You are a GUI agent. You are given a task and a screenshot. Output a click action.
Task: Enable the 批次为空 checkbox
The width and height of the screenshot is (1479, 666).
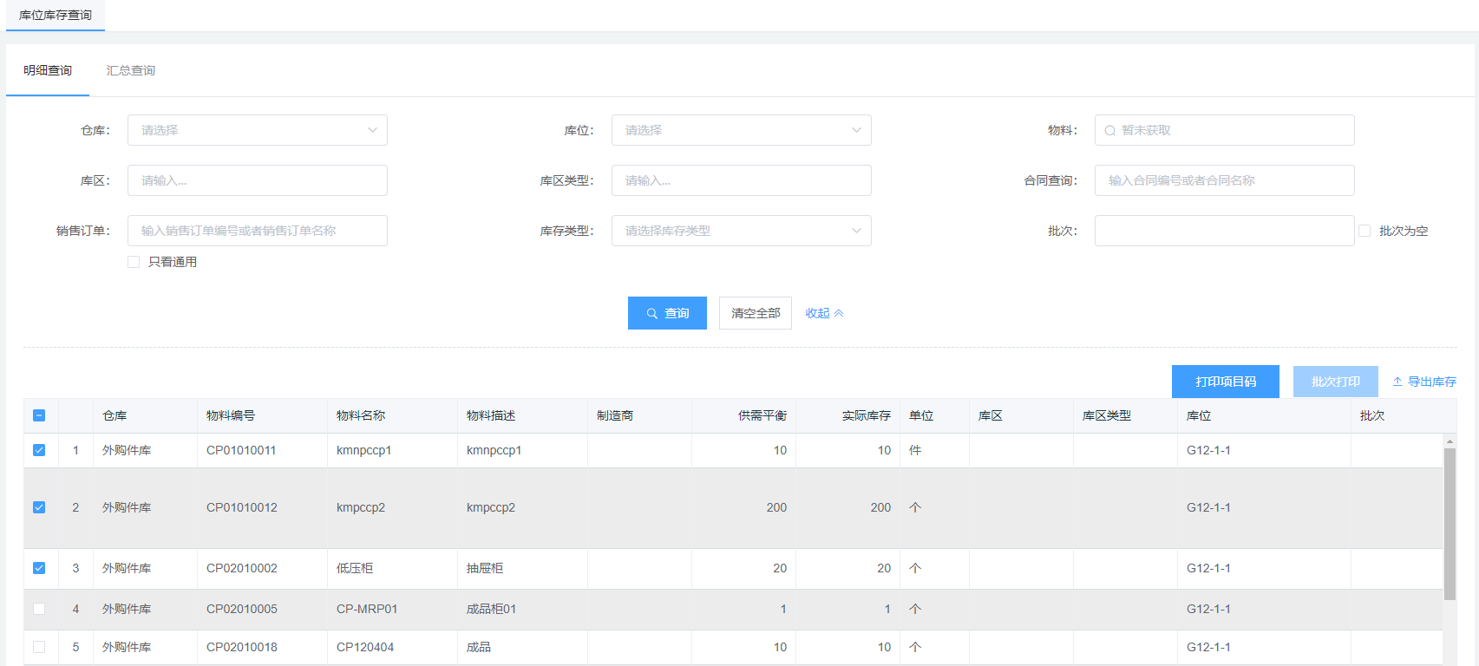pos(1364,231)
